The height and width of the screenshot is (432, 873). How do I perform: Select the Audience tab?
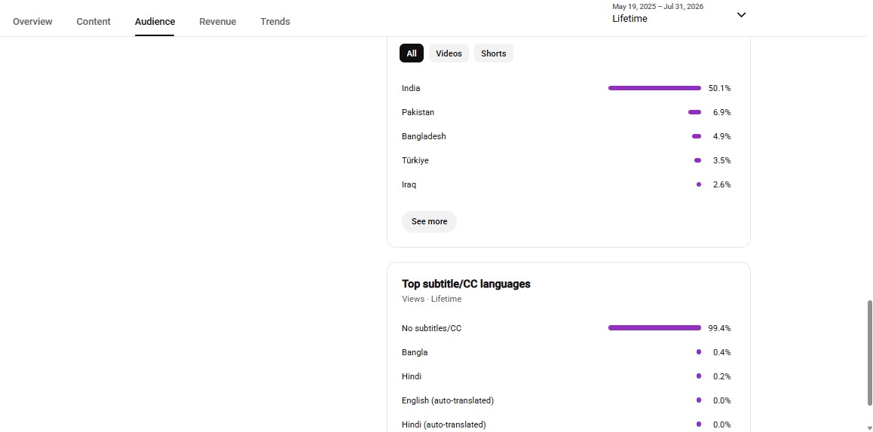click(155, 22)
